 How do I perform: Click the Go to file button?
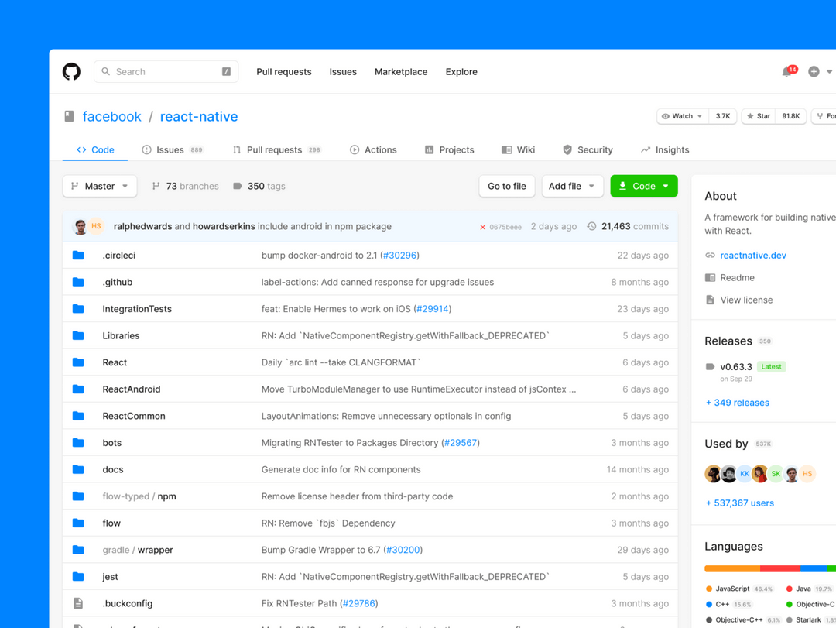pyautogui.click(x=506, y=186)
